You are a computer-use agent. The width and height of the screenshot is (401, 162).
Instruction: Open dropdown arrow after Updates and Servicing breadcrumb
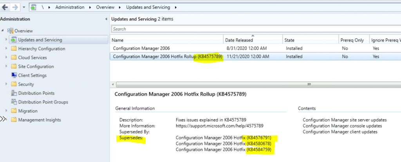coord(176,7)
